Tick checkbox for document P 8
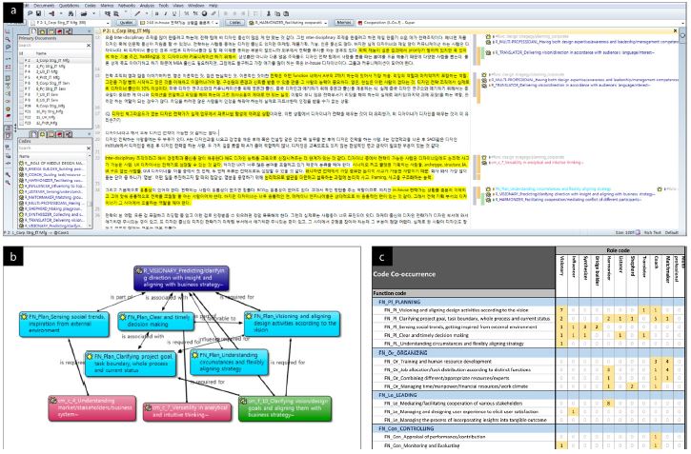This screenshot has width=691, height=454. point(22,94)
